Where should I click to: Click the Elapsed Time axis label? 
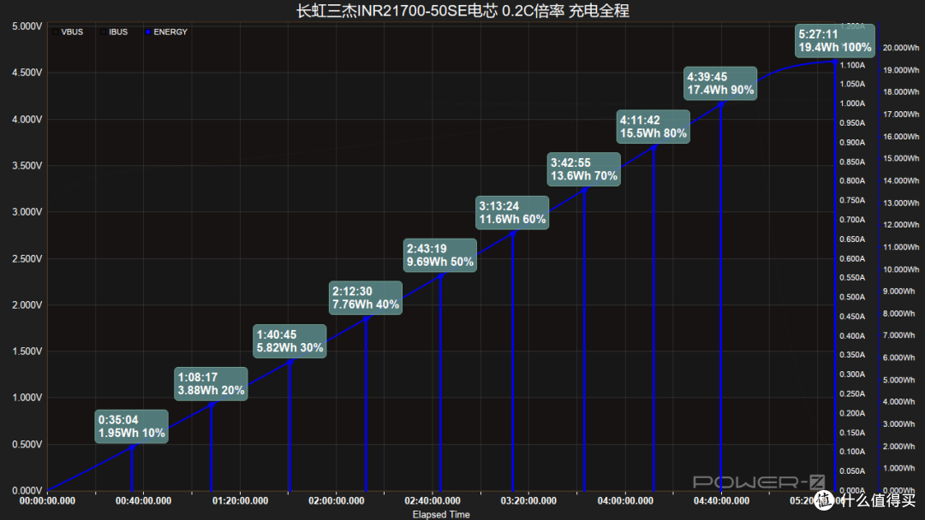(x=441, y=514)
